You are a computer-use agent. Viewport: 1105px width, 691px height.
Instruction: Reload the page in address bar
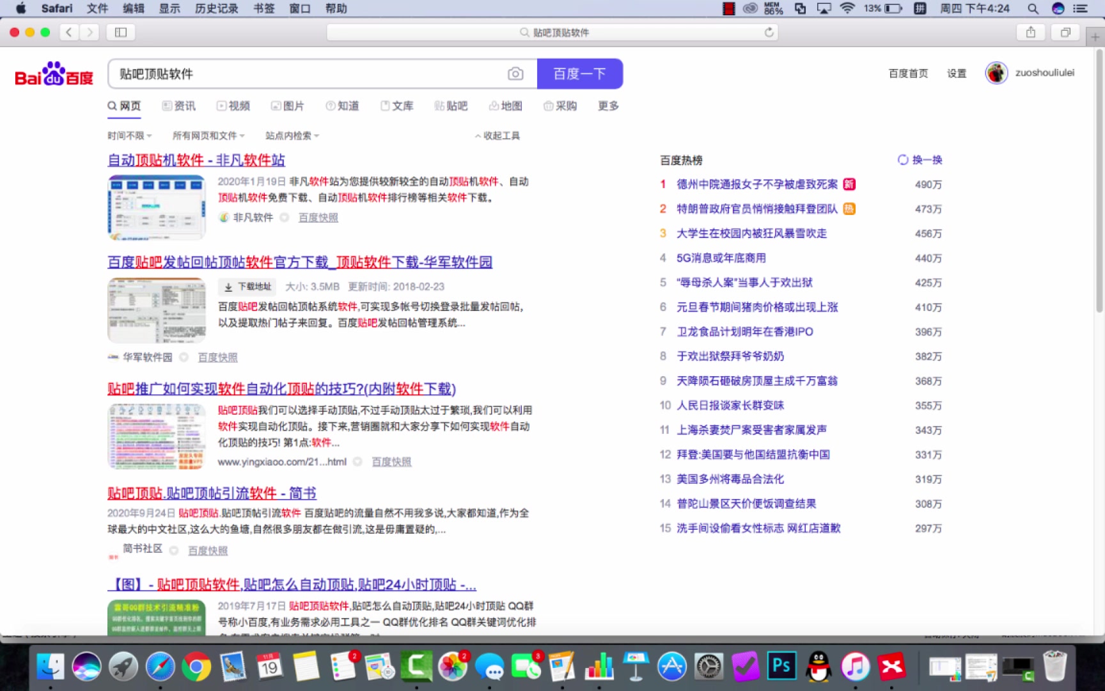(769, 32)
